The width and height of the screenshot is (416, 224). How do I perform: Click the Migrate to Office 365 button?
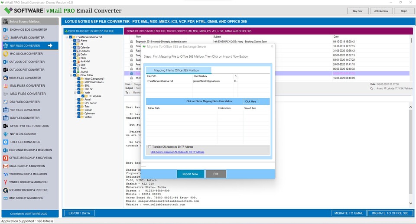(x=390, y=213)
